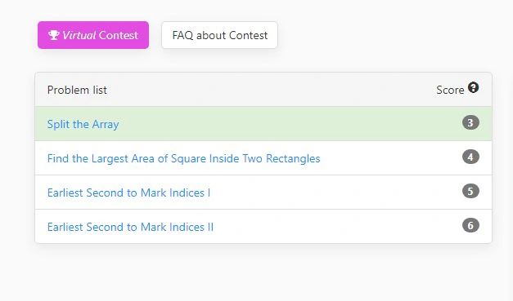Click the score badge showing 6
The height and width of the screenshot is (301, 513).
click(470, 225)
